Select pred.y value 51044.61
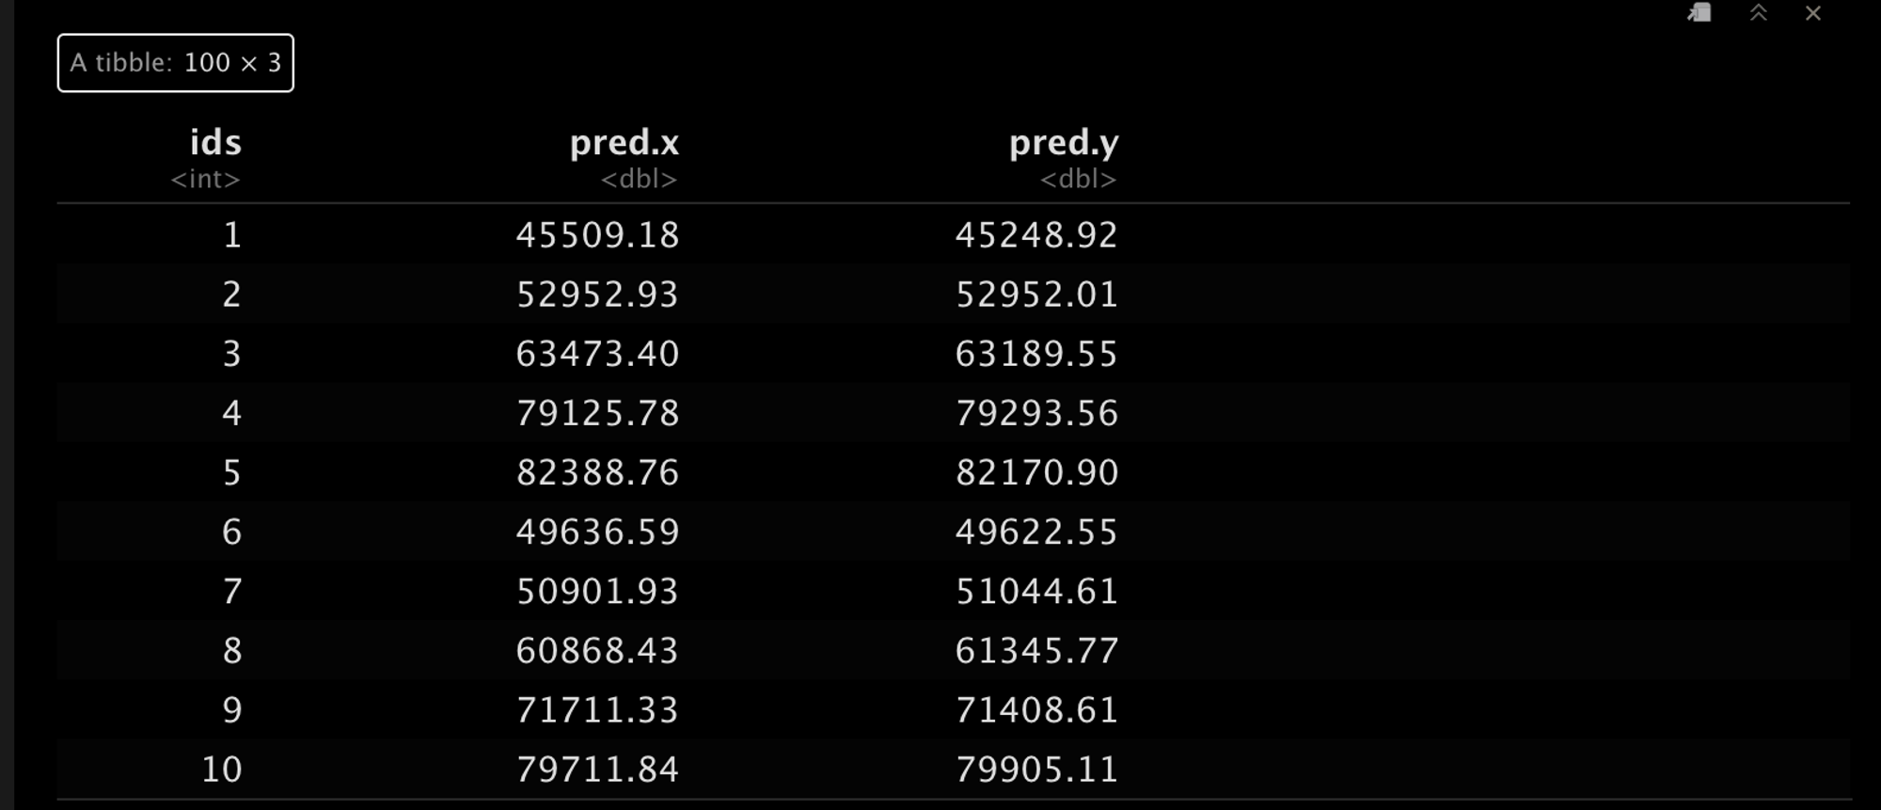1881x810 pixels. (1036, 591)
